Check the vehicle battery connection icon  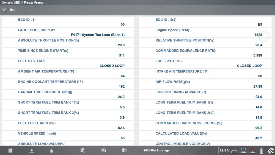click(234, 150)
